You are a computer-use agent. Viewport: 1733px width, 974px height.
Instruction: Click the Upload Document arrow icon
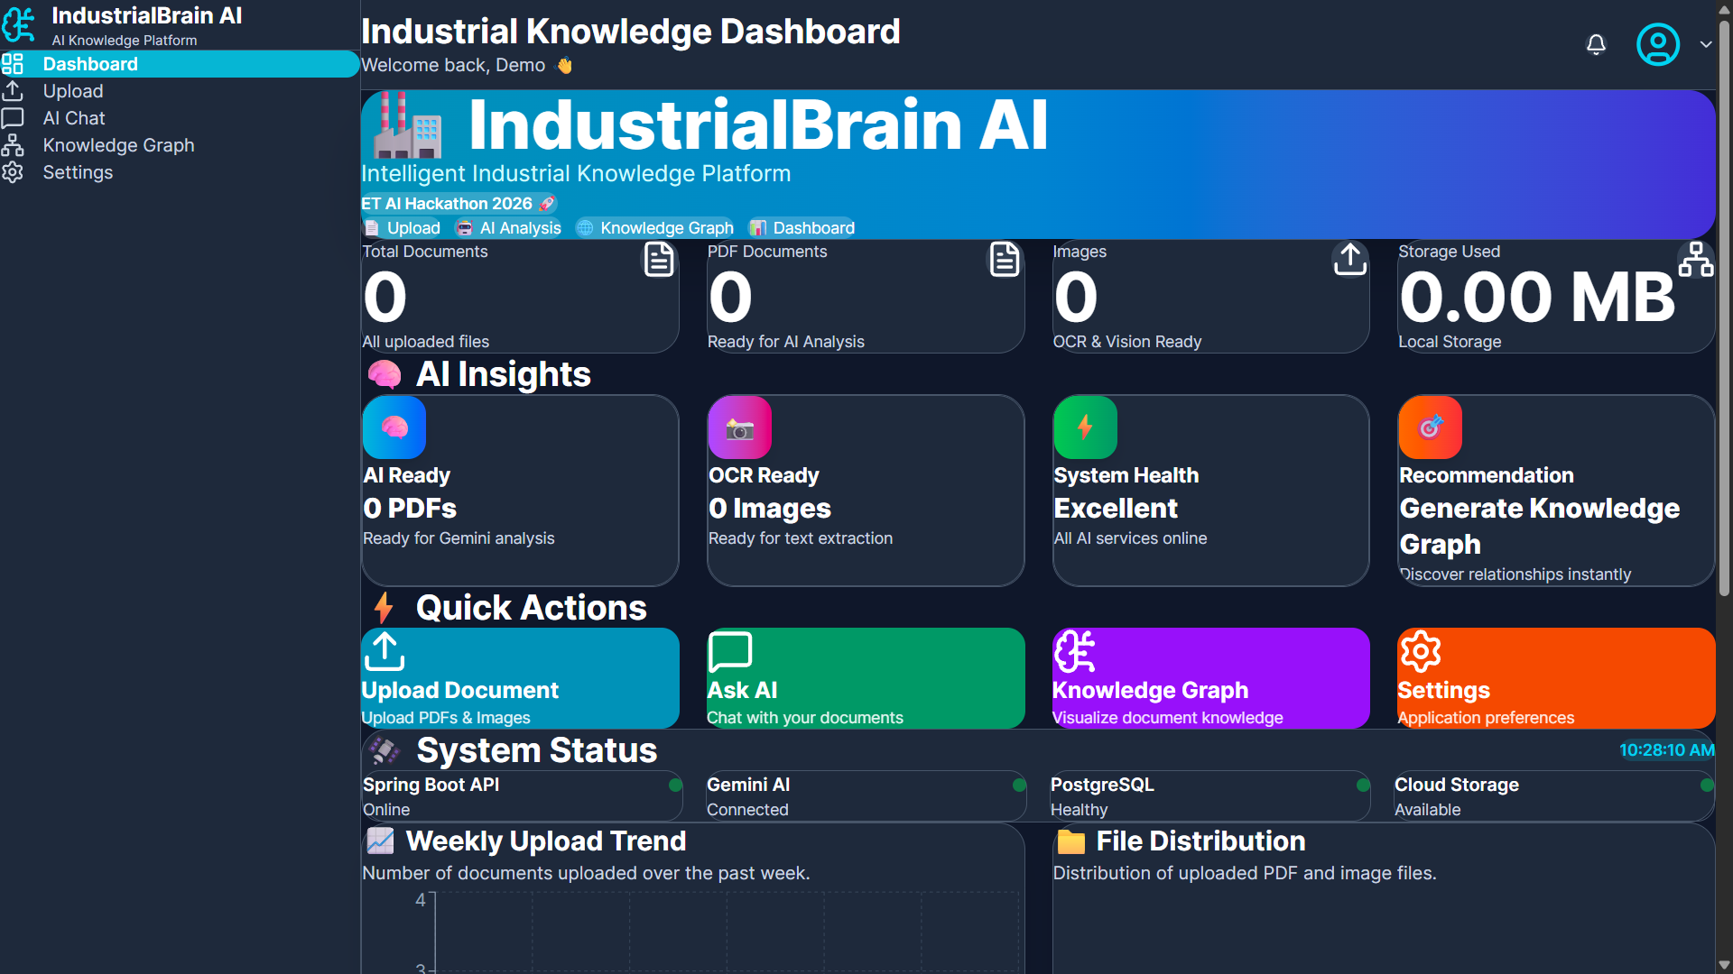tap(385, 652)
